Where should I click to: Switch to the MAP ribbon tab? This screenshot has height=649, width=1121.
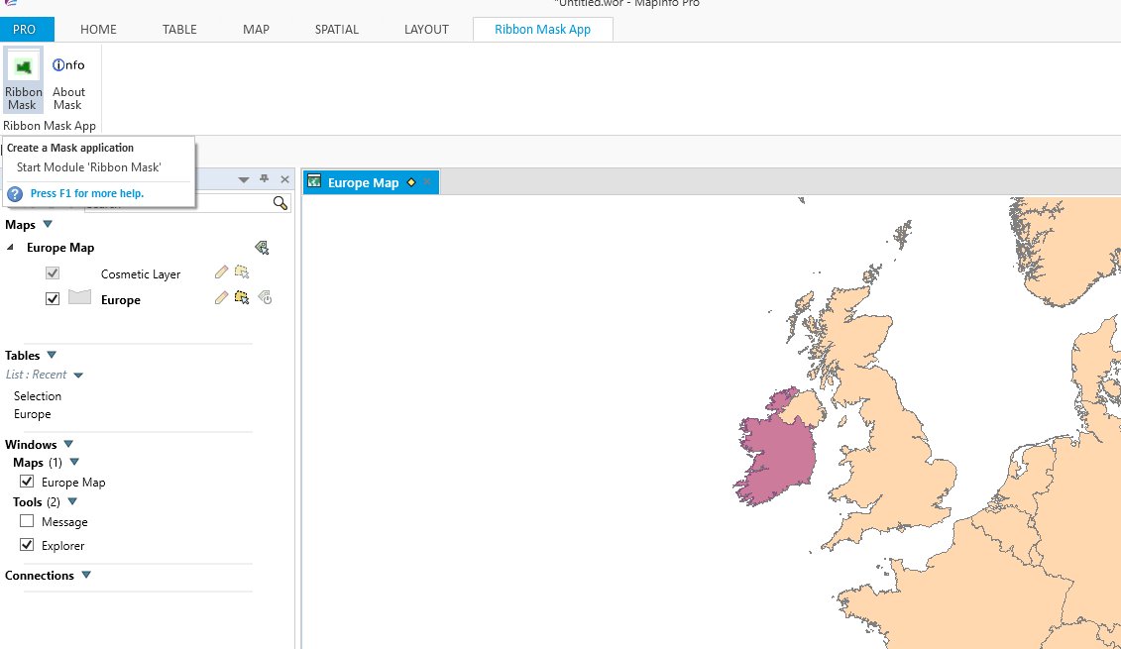pos(256,30)
